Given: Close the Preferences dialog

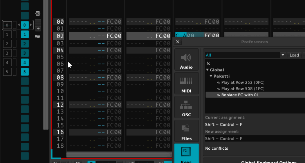Looking at the screenshot, I should 178,42.
